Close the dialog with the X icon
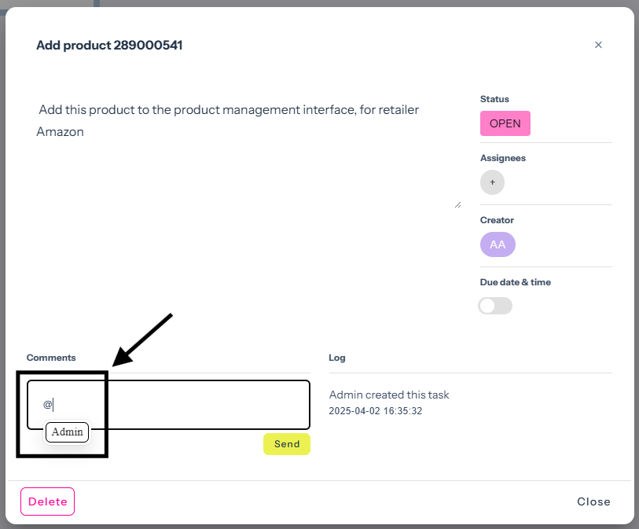Viewport: 639px width, 529px height. (598, 45)
